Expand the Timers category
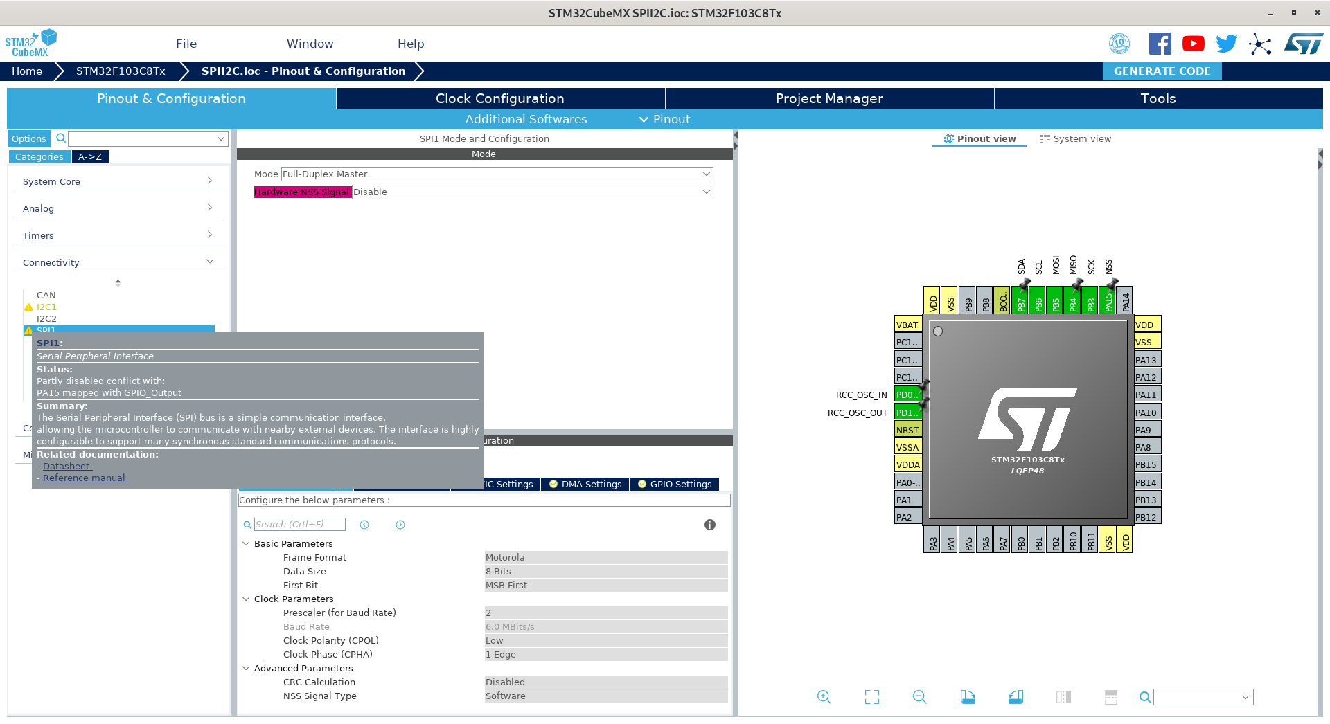 coord(118,235)
